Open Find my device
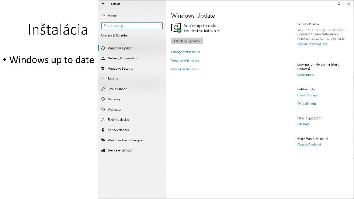Viewport: 354px width, 199px height. point(118,119)
